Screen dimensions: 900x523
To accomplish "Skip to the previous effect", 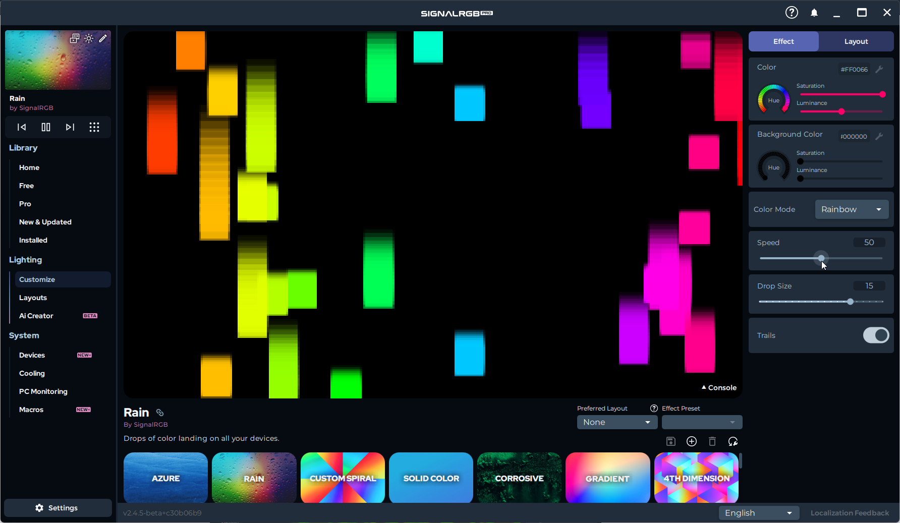I will (x=22, y=127).
